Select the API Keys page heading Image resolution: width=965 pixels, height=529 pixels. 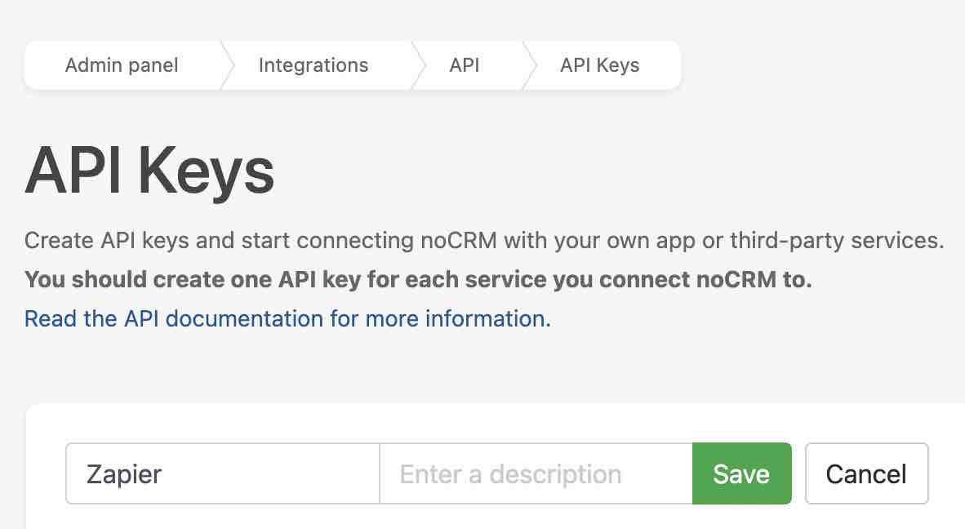tap(150, 171)
